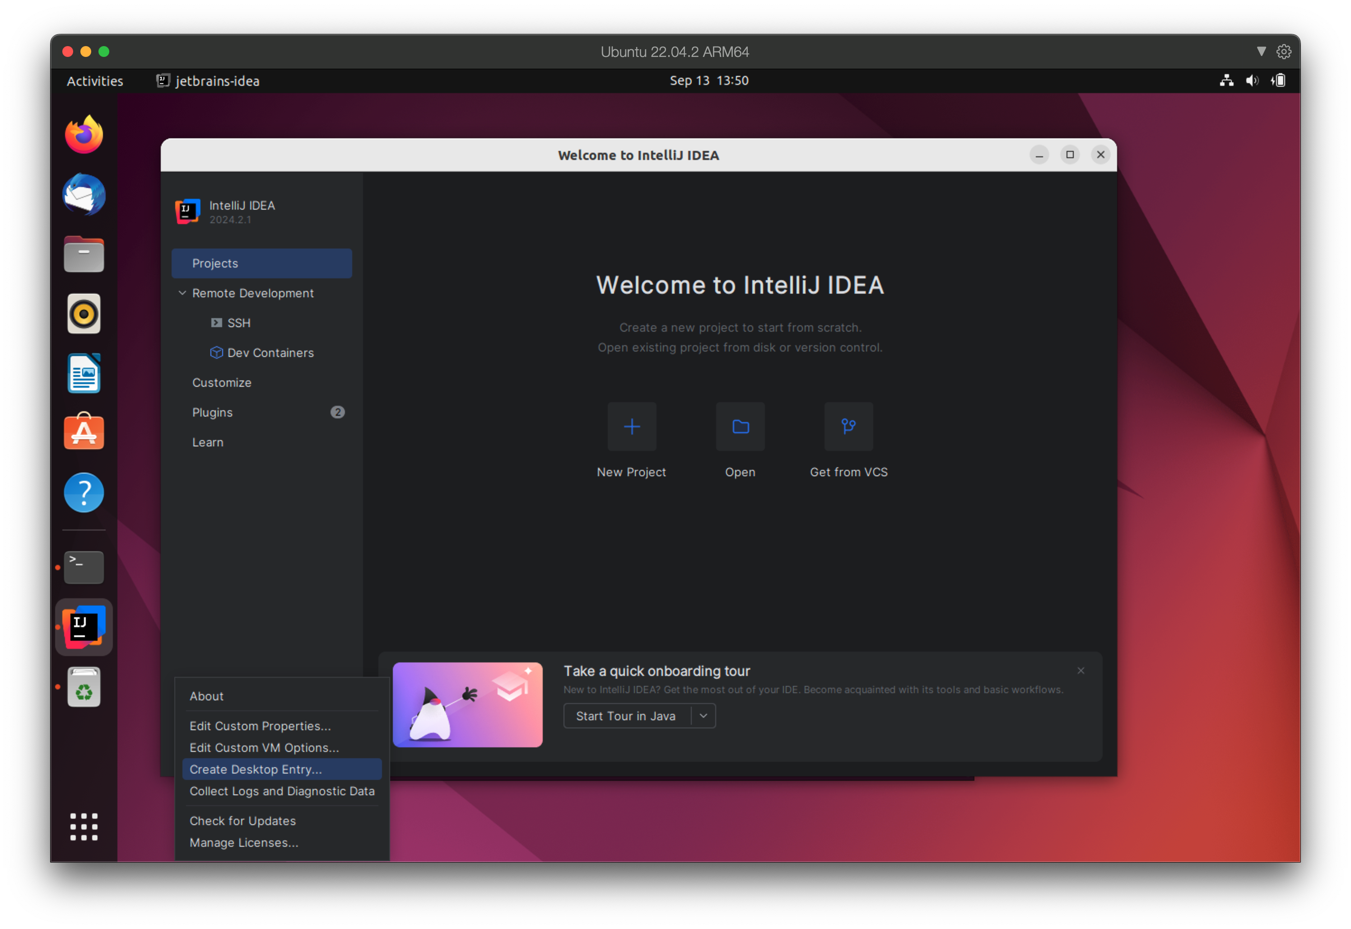Screen dimensions: 1351x929
Task: Select the Customize section
Action: (222, 382)
